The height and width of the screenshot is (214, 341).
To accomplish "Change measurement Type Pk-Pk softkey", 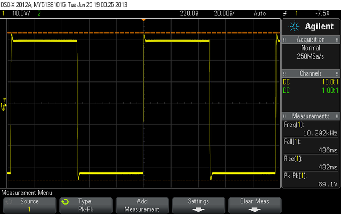I will point(86,205).
